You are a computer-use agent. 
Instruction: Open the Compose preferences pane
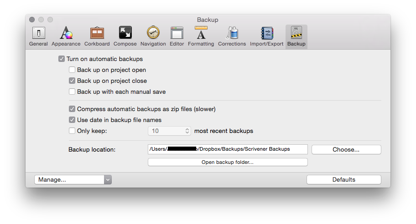125,36
